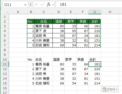This screenshot has width=122, height=94.
Task: Select the green 合計 header cell in row 2
Action: coord(95,22)
